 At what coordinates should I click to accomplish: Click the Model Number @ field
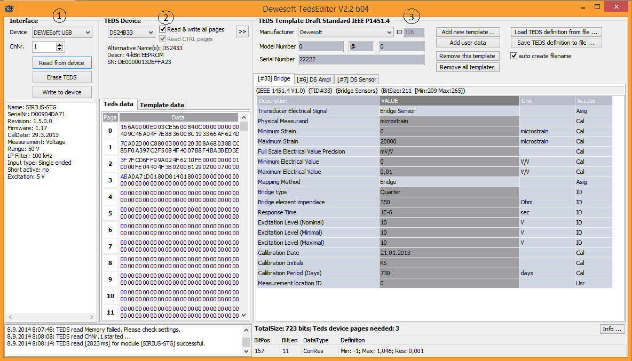tap(361, 47)
